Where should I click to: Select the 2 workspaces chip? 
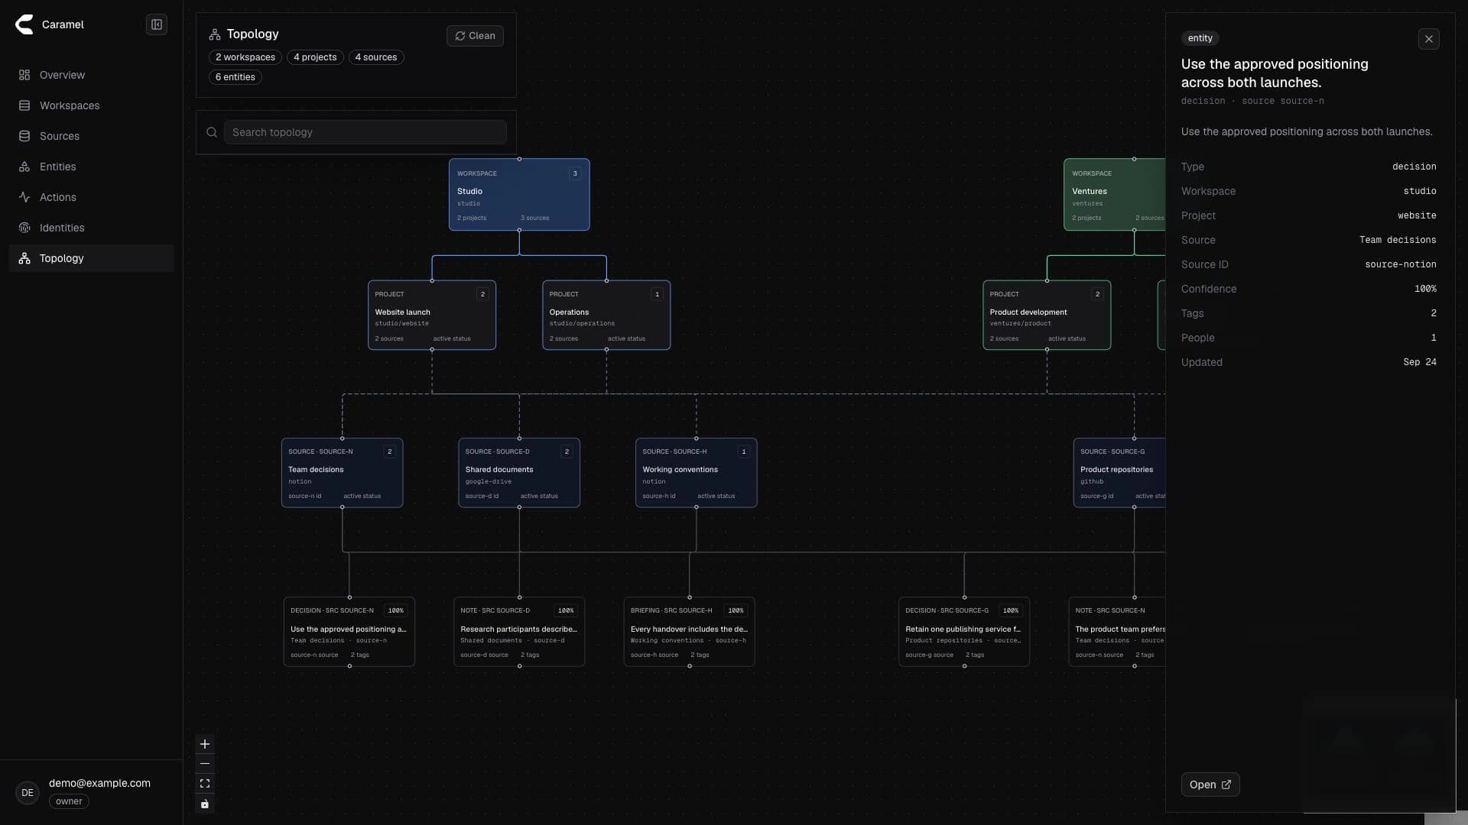[245, 57]
